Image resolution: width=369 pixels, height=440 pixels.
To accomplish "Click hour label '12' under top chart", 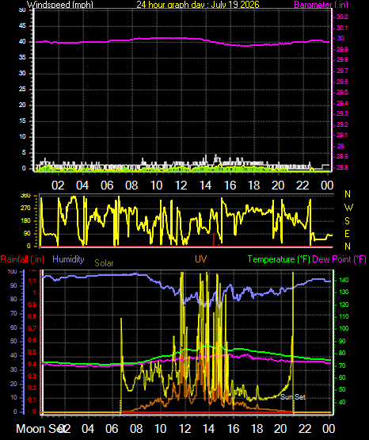I will coord(181,186).
